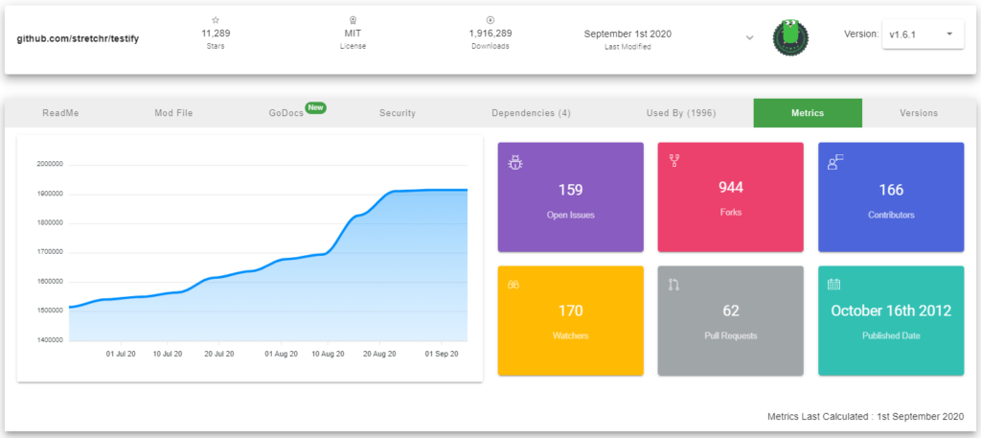Click the license icon above MIT

coord(353,19)
